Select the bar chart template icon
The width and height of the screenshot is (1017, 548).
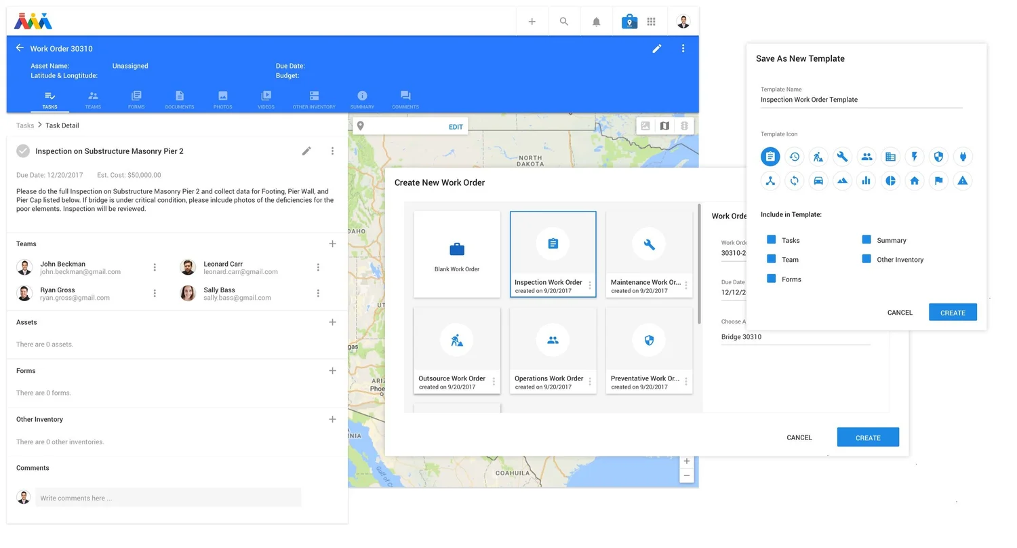point(866,181)
